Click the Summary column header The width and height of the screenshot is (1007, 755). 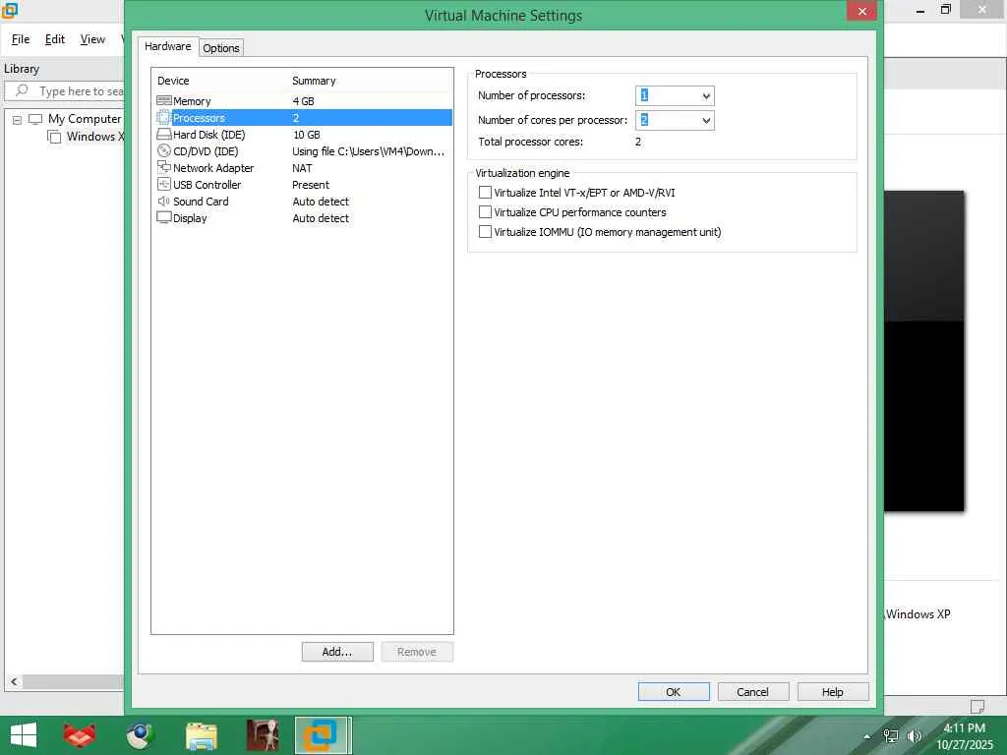(x=314, y=81)
